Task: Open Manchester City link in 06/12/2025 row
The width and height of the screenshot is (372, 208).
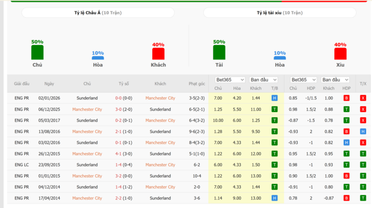Action: pyautogui.click(x=87, y=109)
